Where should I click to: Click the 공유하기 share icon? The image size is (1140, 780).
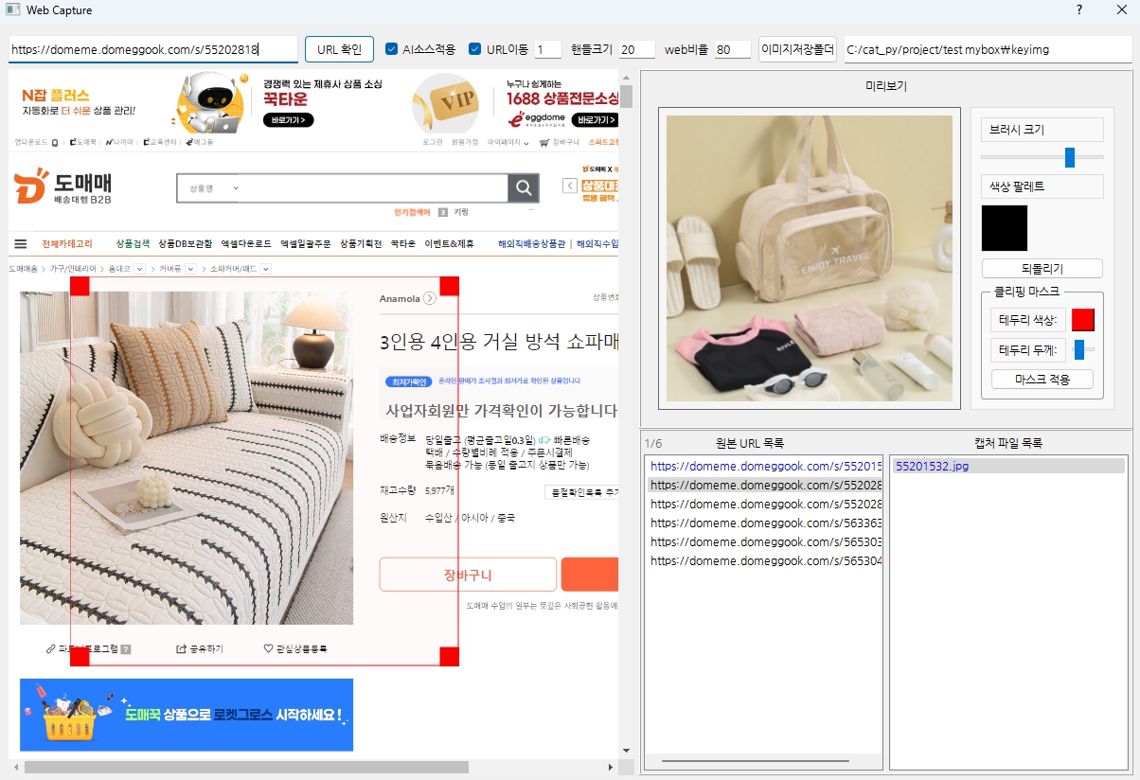click(181, 647)
